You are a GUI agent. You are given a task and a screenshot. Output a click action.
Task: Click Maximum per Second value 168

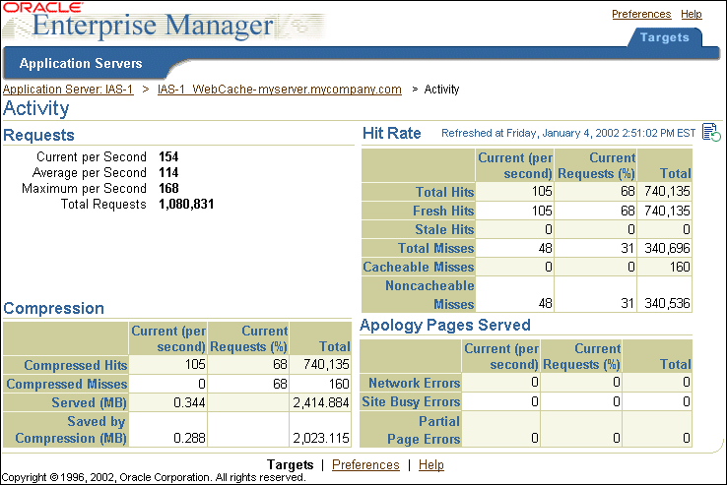point(168,189)
